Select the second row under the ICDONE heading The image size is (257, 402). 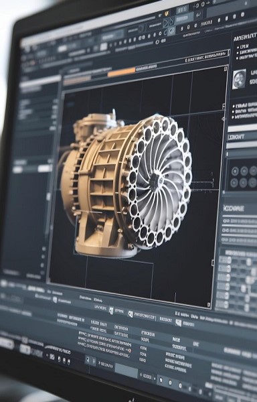[x=239, y=230]
